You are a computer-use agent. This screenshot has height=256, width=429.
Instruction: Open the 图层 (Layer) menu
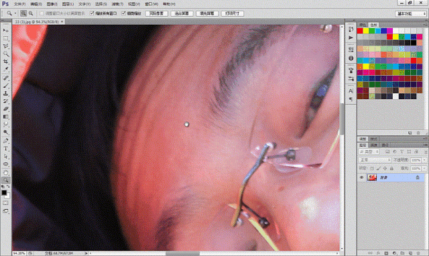[x=68, y=4]
